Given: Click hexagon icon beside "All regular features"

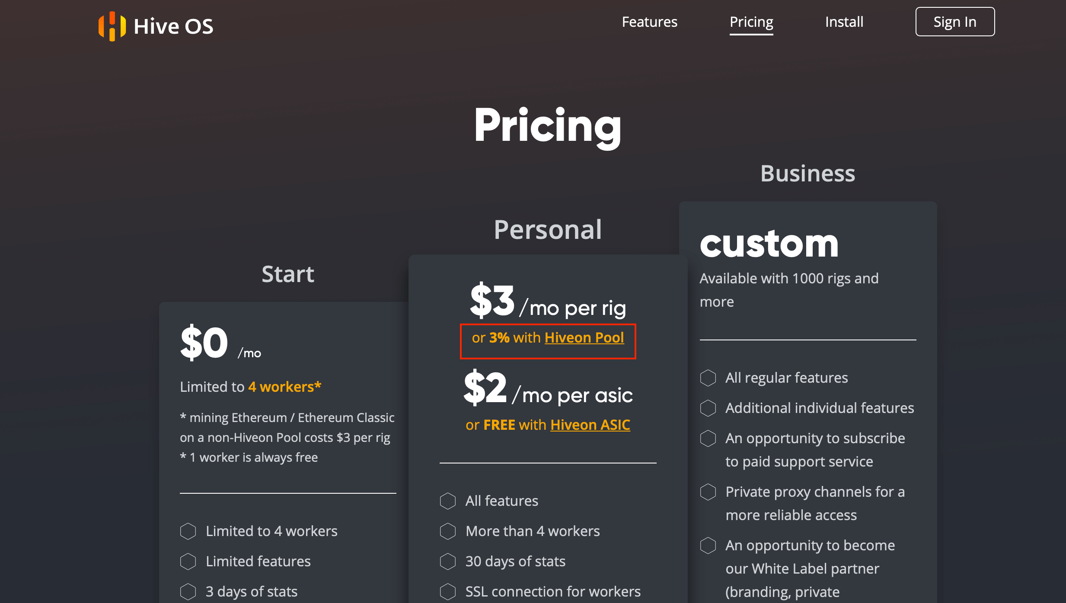Looking at the screenshot, I should point(708,378).
